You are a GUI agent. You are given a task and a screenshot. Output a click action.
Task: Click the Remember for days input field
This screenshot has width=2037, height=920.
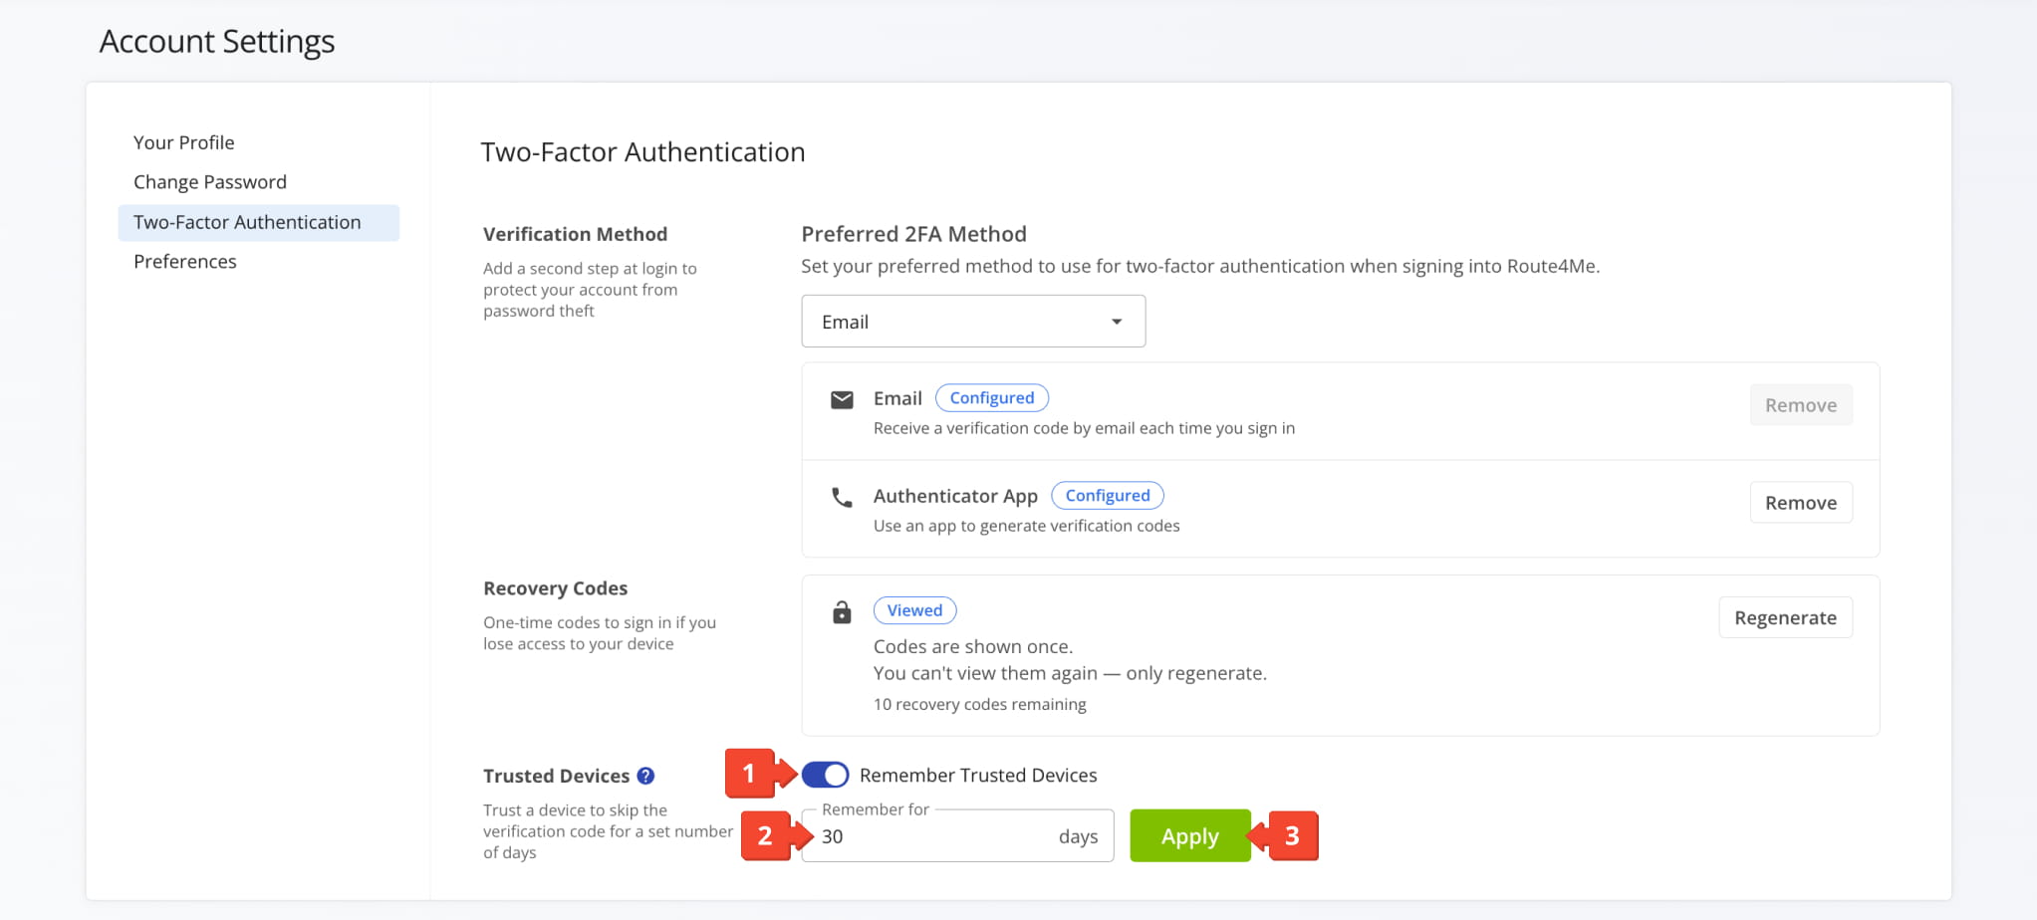[x=957, y=836]
